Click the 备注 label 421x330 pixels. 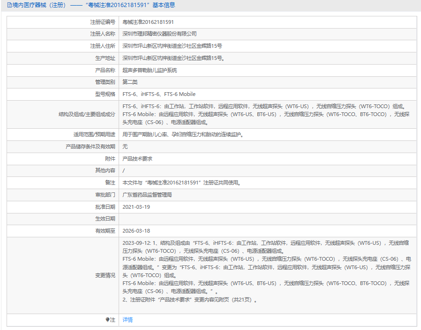110,183
